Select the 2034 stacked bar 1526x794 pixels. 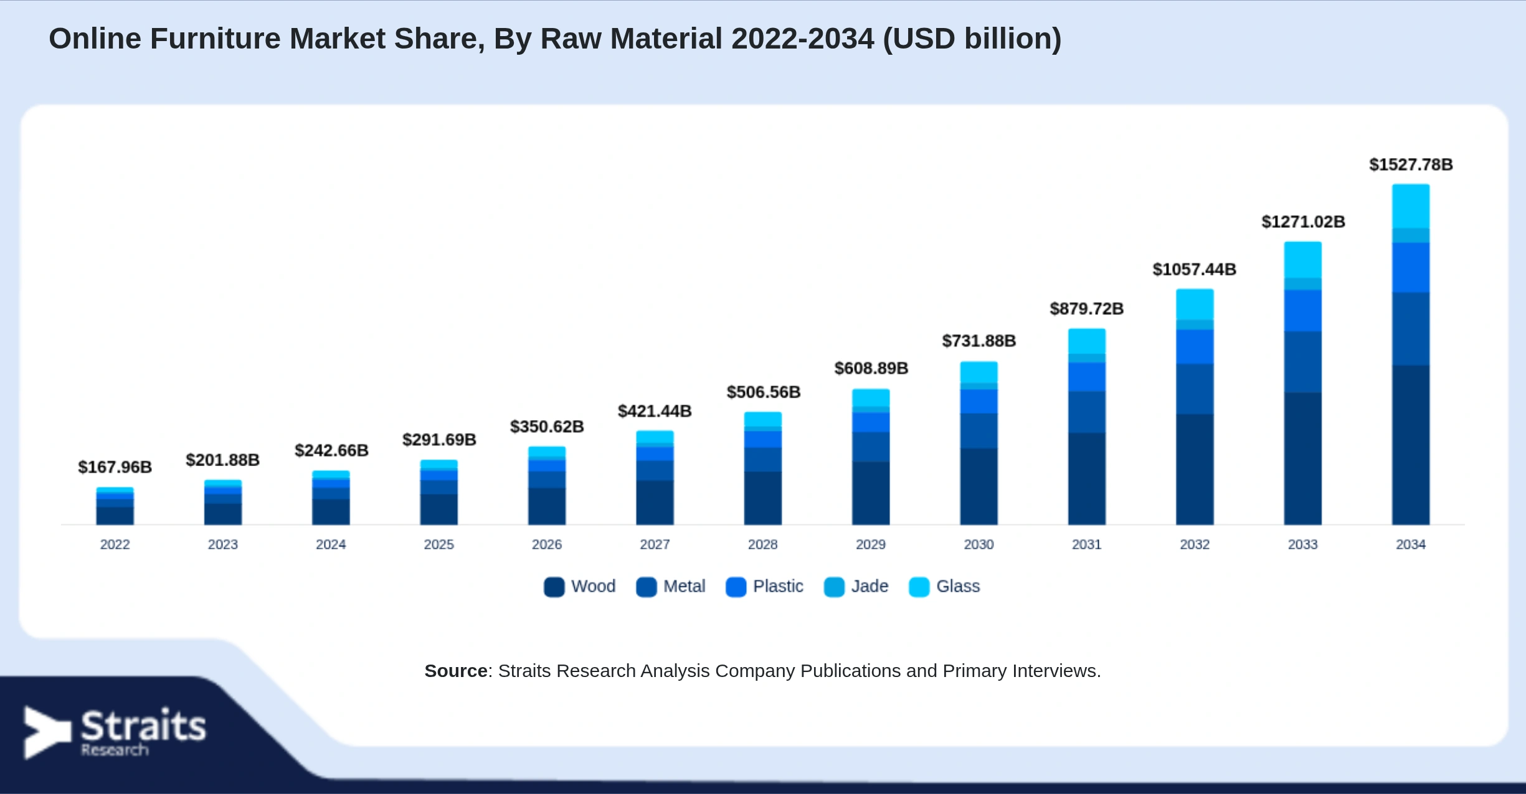(x=1411, y=354)
